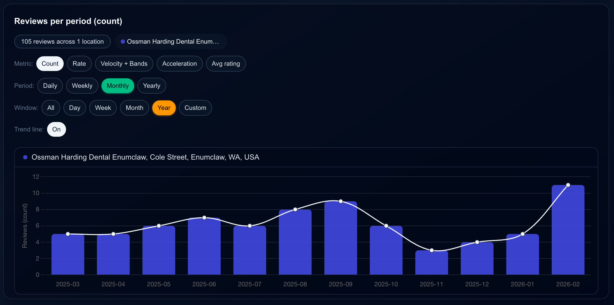The width and height of the screenshot is (614, 305).
Task: Open the Custom window range
Action: (x=195, y=108)
